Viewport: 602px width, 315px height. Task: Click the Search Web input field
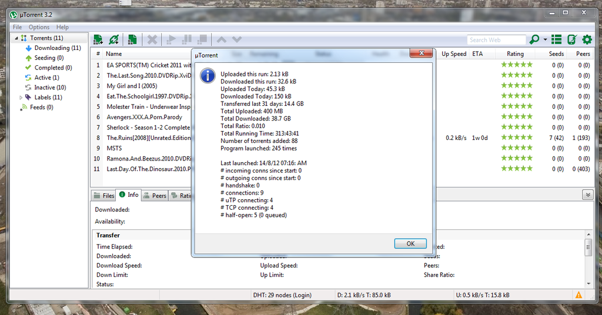point(496,40)
